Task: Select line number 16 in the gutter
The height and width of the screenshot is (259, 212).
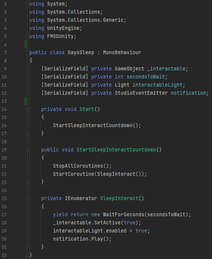Action: pyautogui.click(x=4, y=126)
